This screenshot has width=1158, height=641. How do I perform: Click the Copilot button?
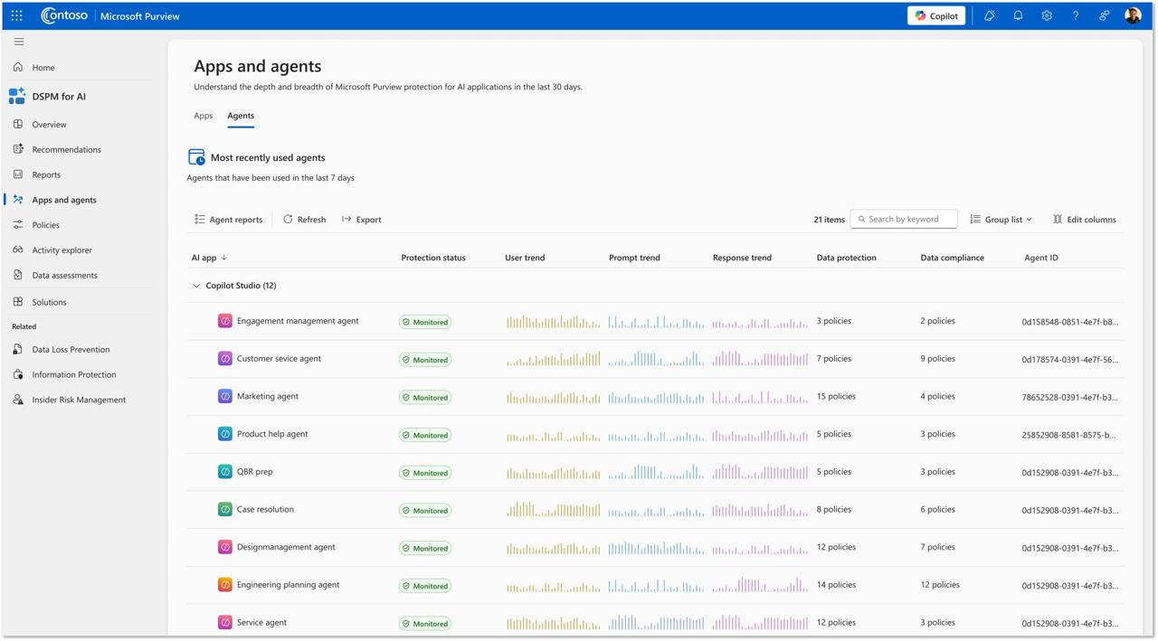click(x=936, y=15)
